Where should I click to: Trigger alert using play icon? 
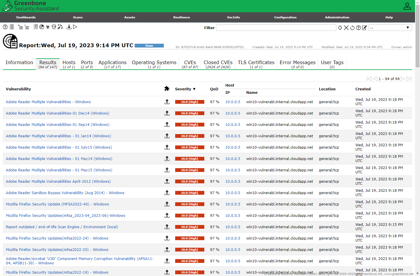[x=75, y=27]
